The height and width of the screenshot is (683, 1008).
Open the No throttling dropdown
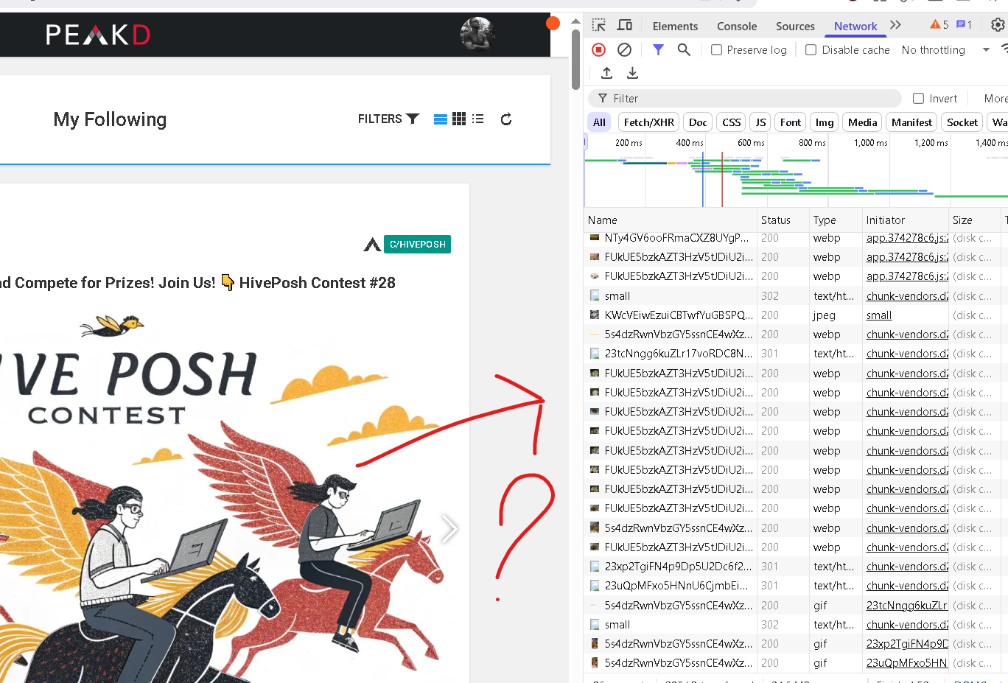point(945,49)
